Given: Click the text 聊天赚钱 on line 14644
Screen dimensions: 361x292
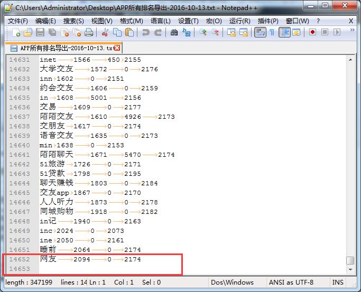Looking at the screenshot, I should (x=57, y=183).
